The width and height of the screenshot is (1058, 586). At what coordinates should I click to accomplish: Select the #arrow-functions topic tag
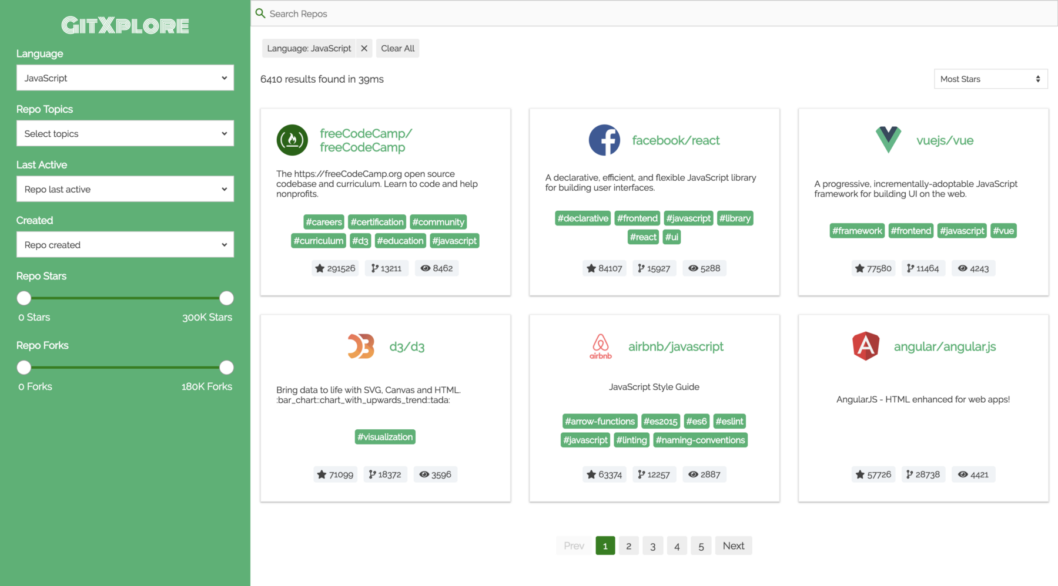600,421
